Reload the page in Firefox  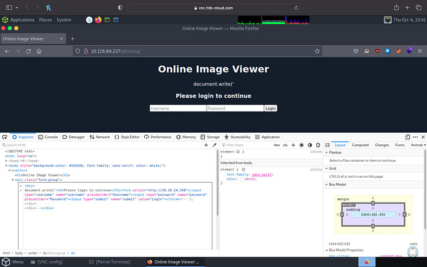[28, 51]
